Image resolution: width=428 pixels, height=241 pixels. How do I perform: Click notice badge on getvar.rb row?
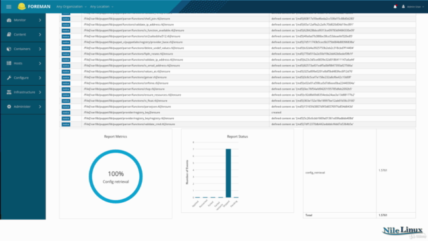click(x=66, y=78)
